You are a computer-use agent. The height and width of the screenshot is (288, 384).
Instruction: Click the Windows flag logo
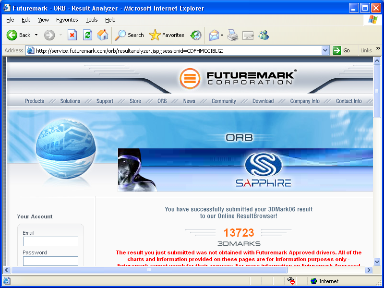point(373,20)
